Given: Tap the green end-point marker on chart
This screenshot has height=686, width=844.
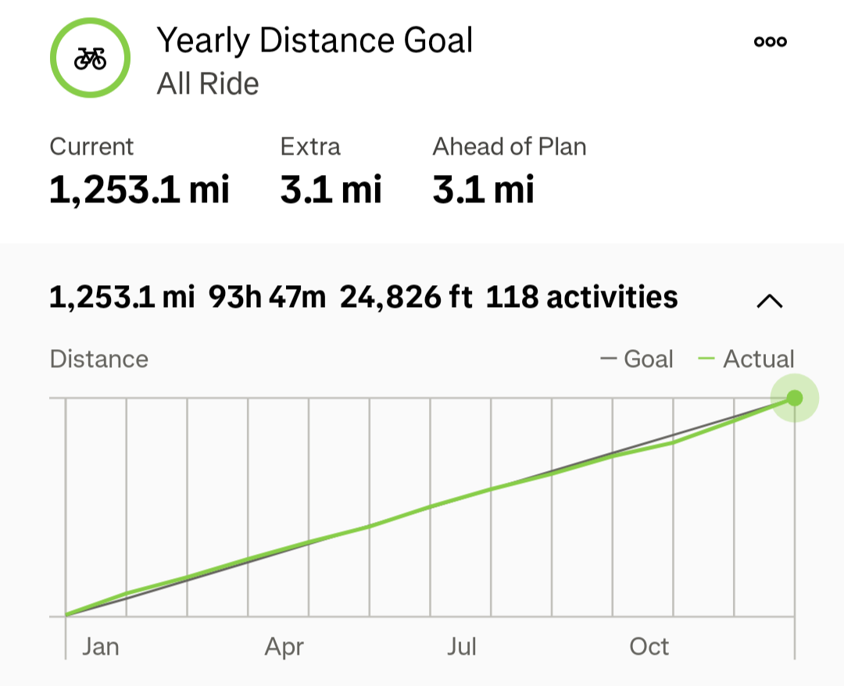Looking at the screenshot, I should 794,398.
